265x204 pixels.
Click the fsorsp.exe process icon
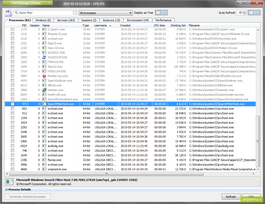(x=44, y=160)
